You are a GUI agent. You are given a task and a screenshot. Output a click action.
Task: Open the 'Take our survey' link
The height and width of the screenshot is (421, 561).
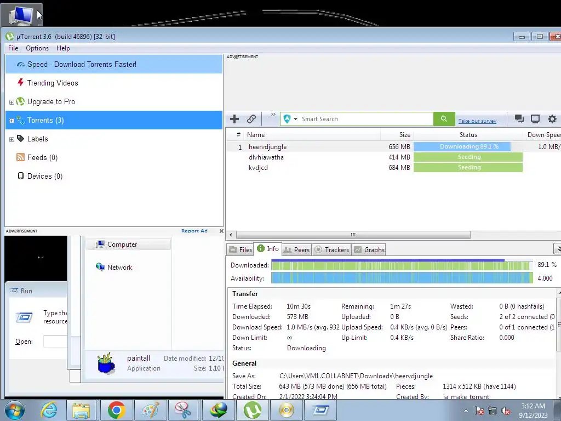(477, 121)
